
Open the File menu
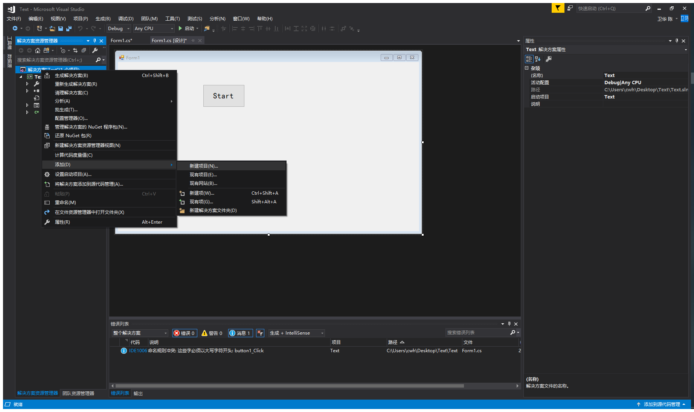[x=14, y=19]
